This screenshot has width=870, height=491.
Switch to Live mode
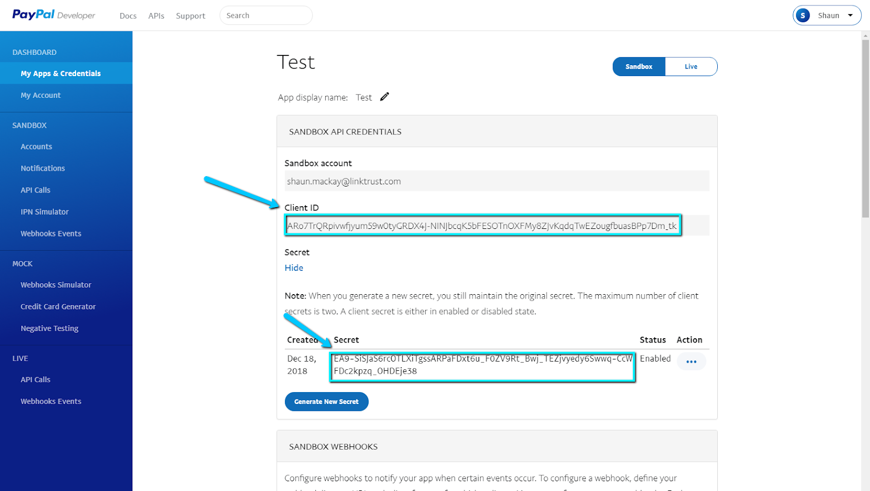(691, 66)
